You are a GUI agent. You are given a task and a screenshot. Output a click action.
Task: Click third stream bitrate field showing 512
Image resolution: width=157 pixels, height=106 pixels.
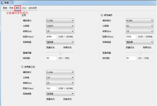coord(51,88)
